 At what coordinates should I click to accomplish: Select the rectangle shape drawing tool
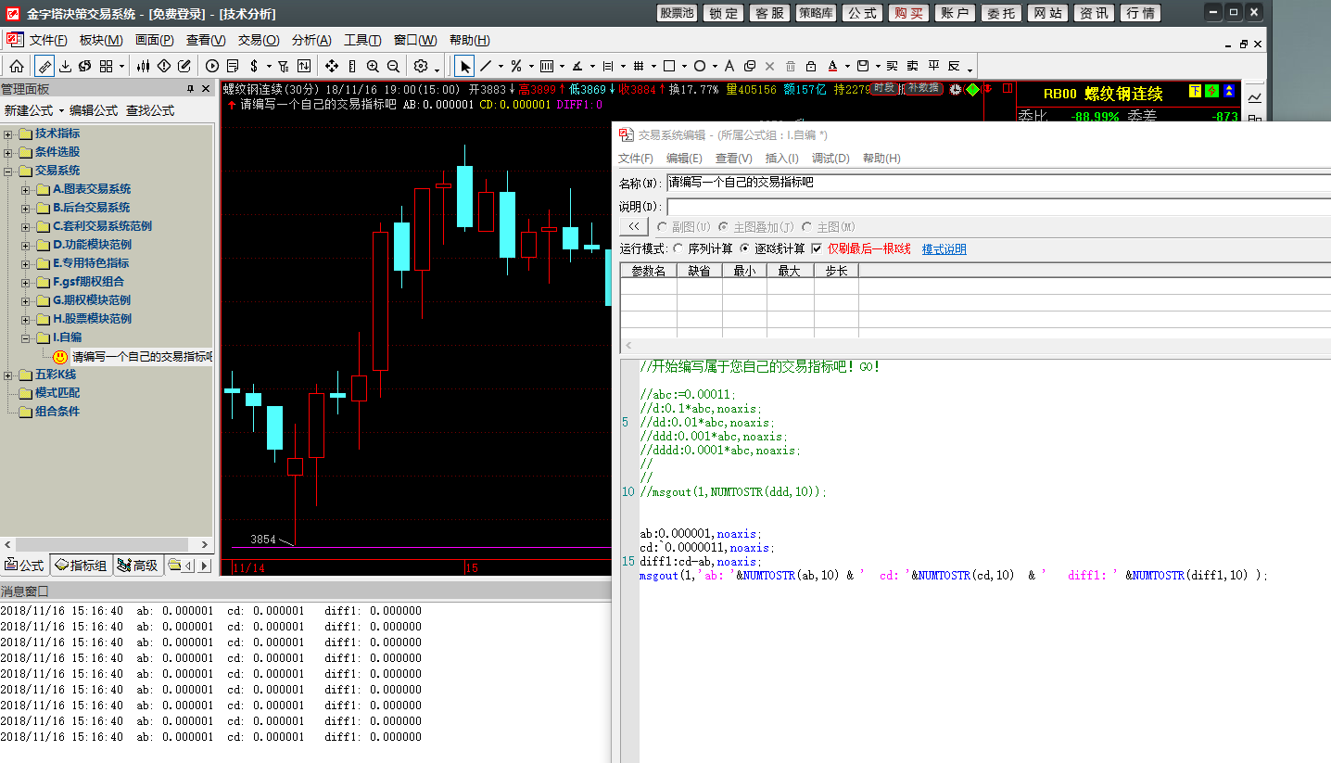pos(669,66)
